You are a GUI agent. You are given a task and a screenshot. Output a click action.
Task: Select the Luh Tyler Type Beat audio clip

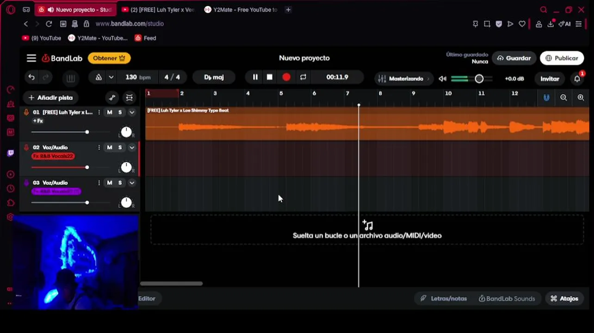click(x=367, y=123)
